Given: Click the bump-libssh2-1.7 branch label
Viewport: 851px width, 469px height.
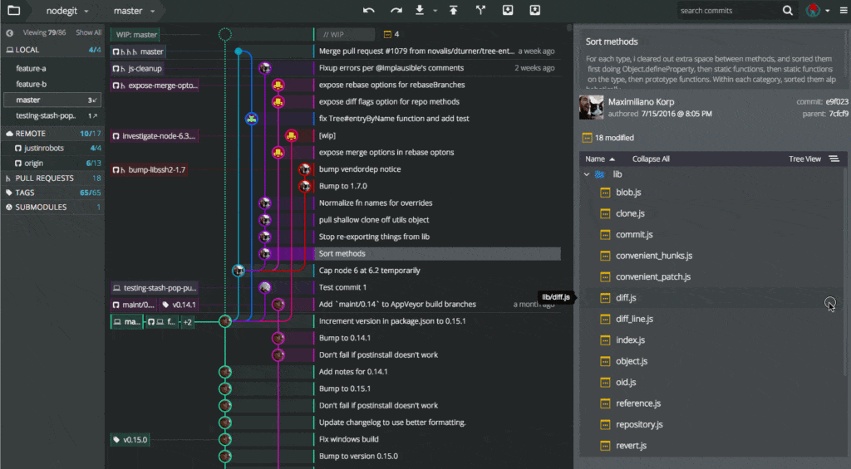Looking at the screenshot, I should (x=150, y=169).
